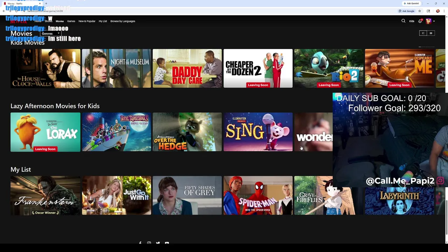Open The House with a Clock in Its Walls
The height and width of the screenshot is (252, 448).
tap(45, 68)
